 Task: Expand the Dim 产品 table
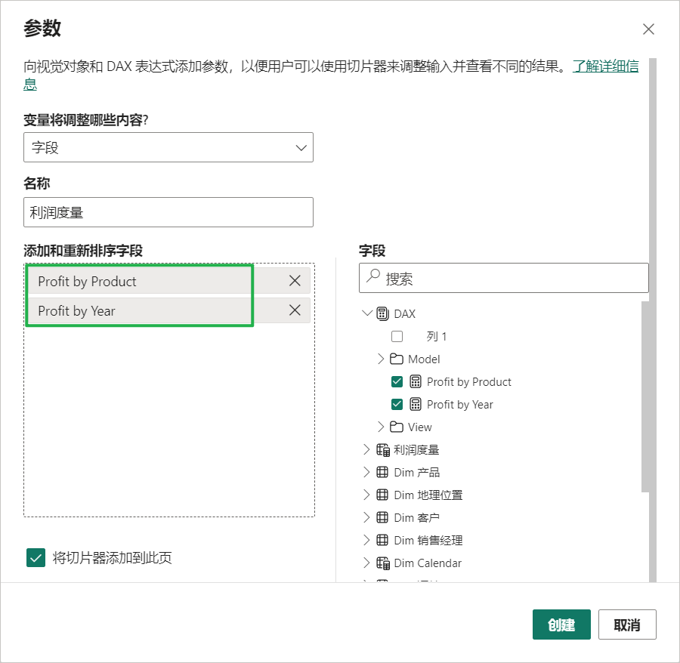pyautogui.click(x=366, y=472)
